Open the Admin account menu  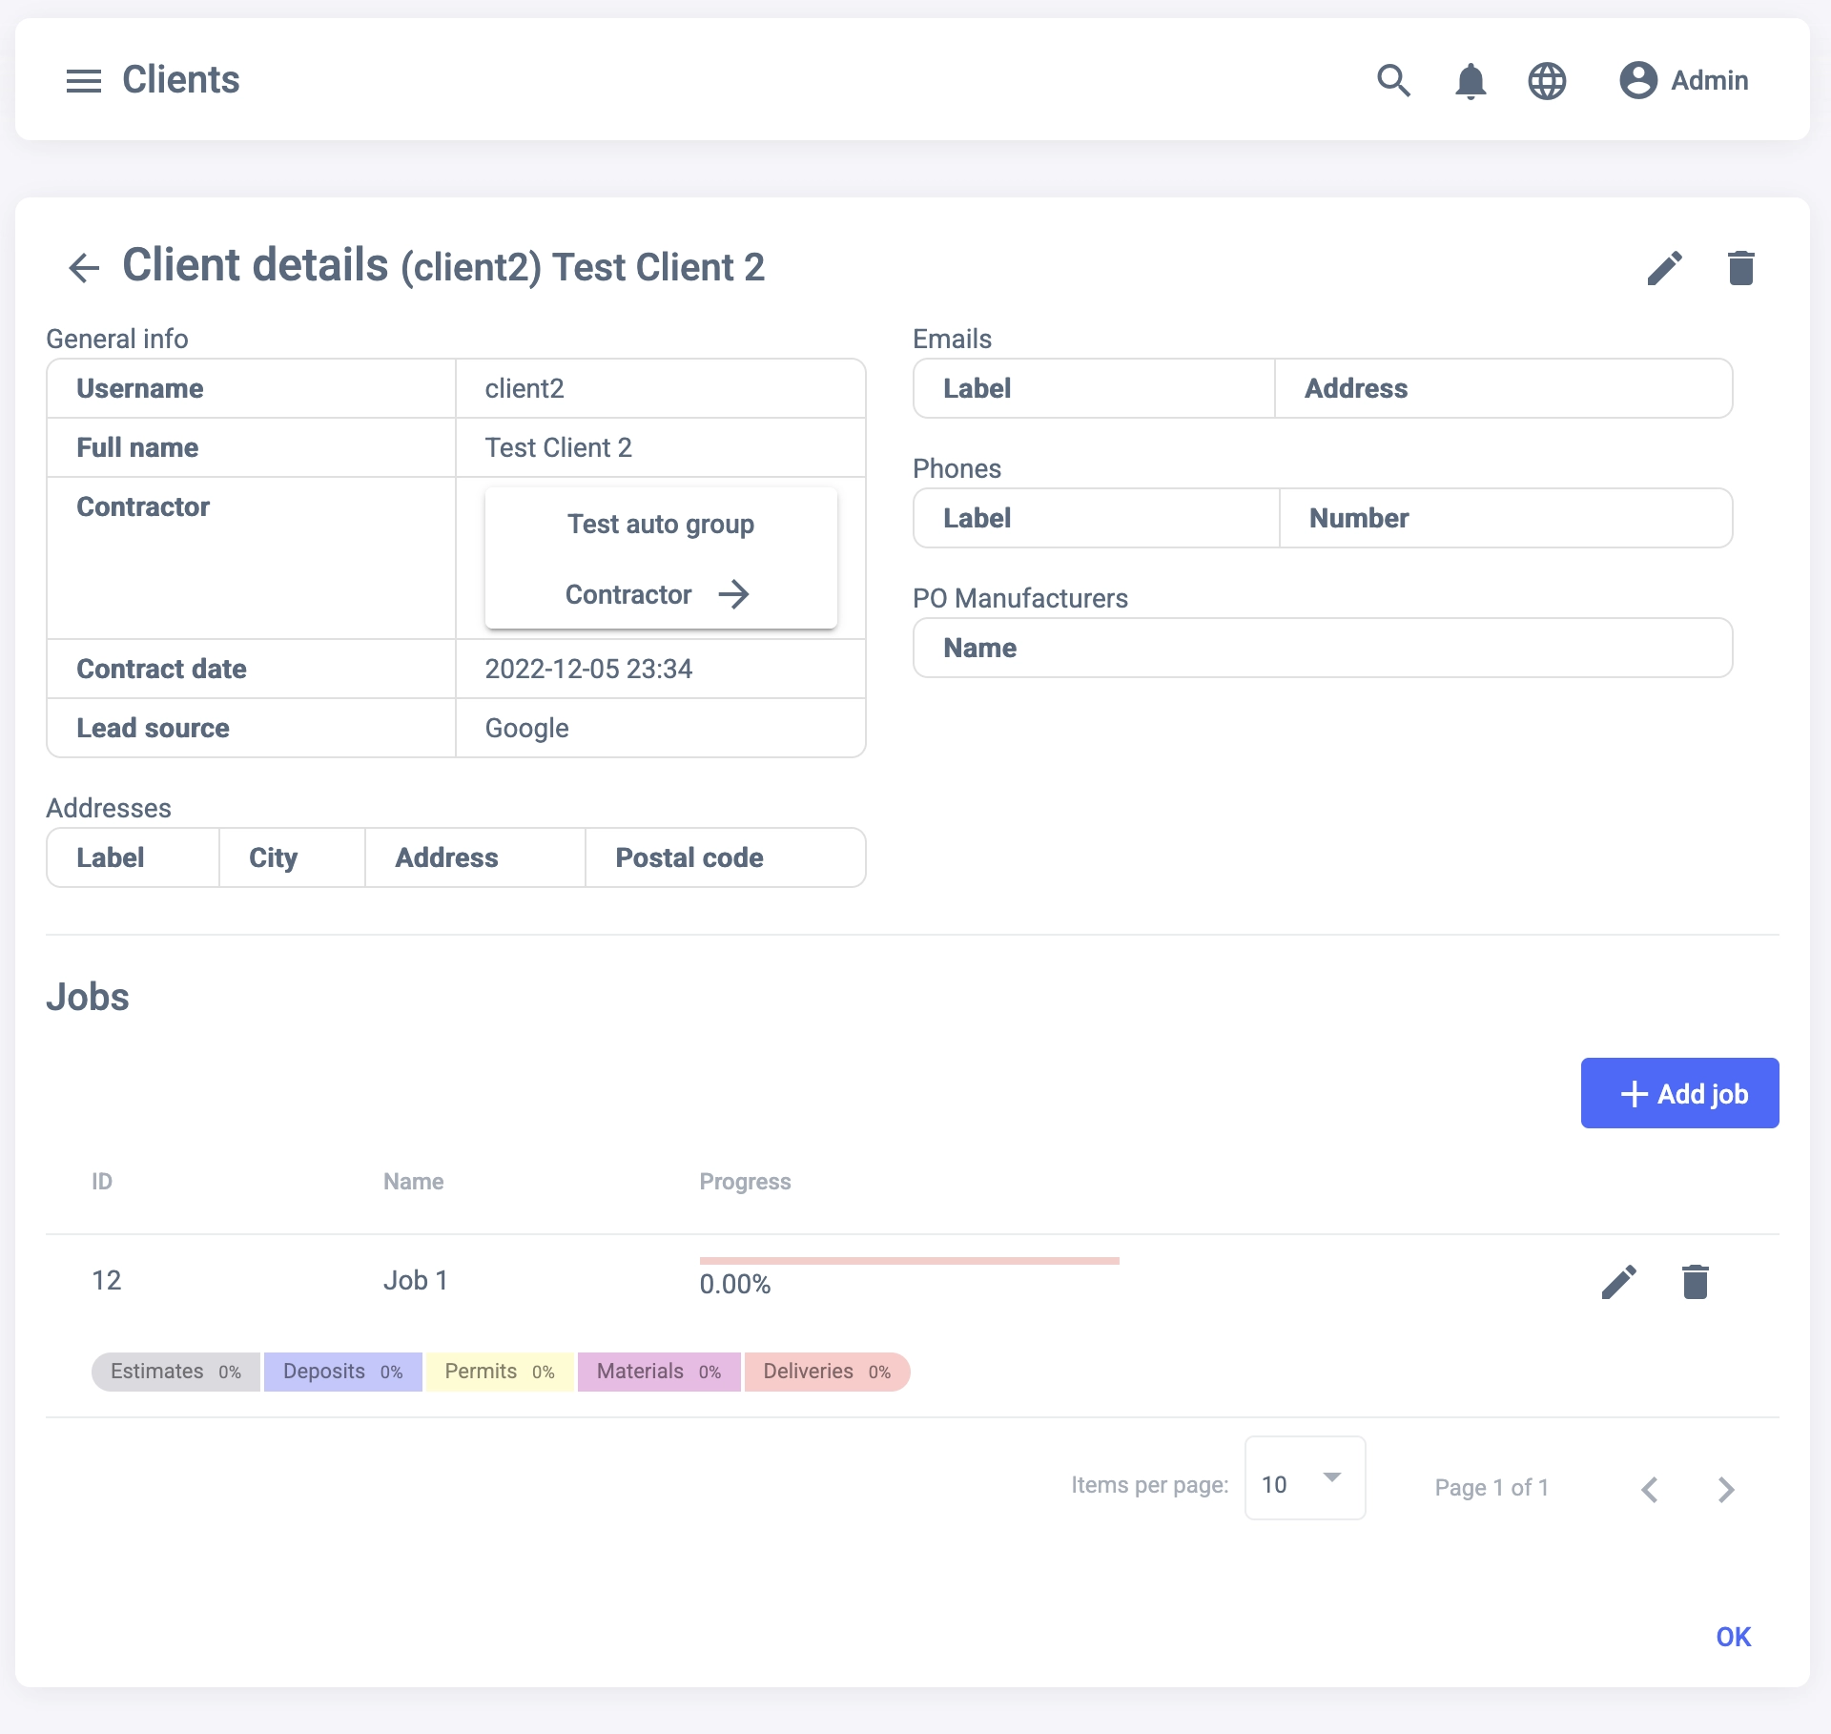click(1684, 81)
